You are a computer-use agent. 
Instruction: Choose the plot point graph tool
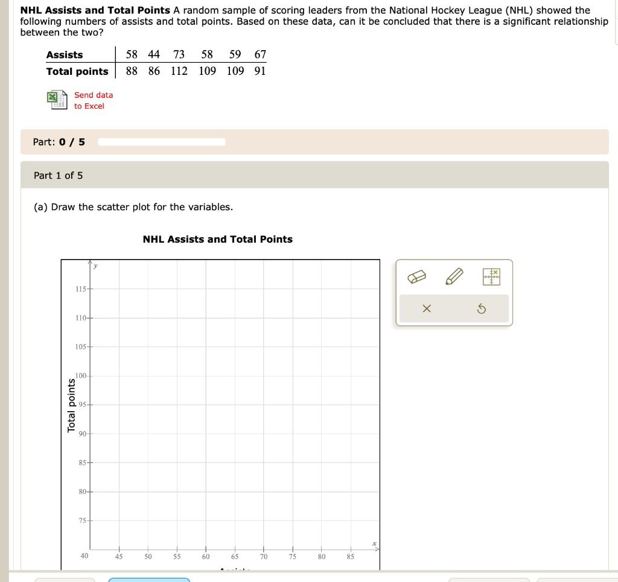click(x=491, y=277)
